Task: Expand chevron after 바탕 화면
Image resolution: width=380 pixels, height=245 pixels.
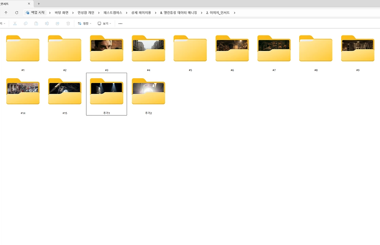Action: click(73, 13)
